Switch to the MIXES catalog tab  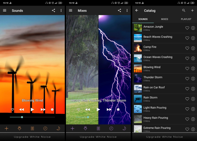[x=164, y=19]
